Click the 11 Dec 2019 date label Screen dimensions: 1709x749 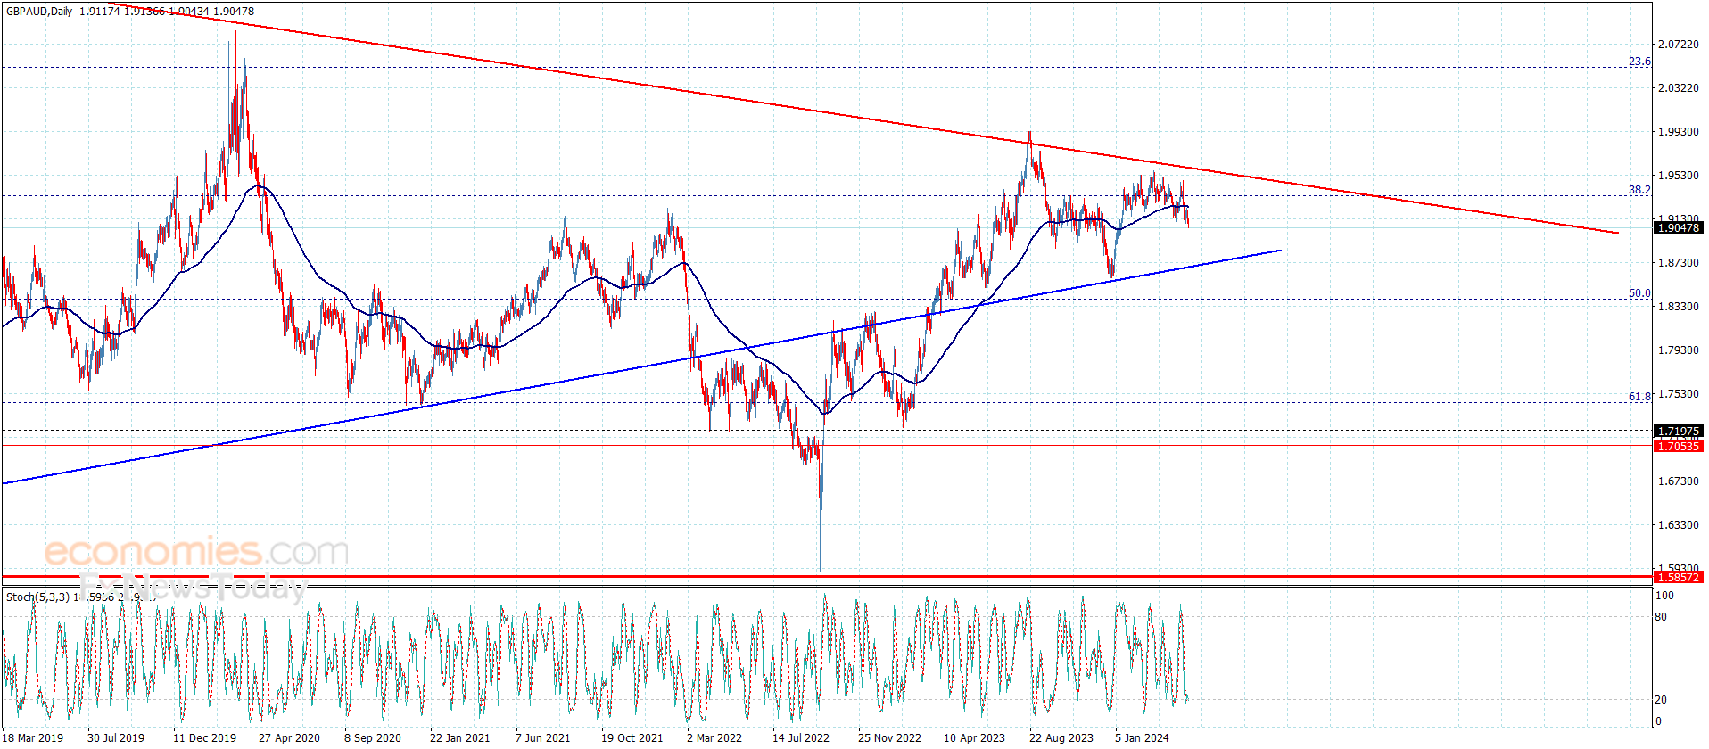[x=204, y=737]
